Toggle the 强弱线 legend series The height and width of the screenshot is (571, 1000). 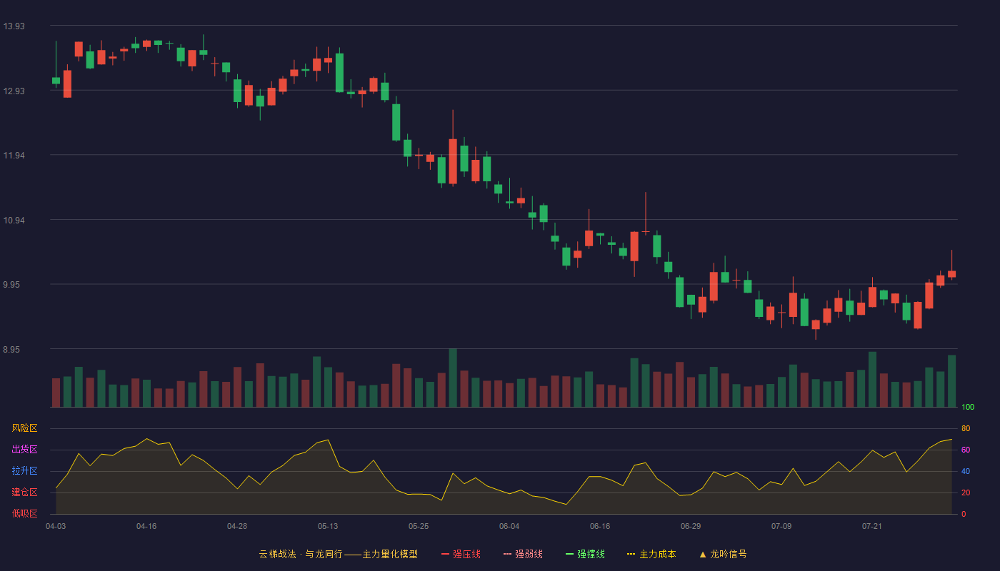click(523, 554)
